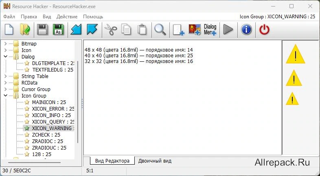The height and width of the screenshot is (176, 320).
Task: Click the Import resource arrow icon
Action: click(x=76, y=30)
